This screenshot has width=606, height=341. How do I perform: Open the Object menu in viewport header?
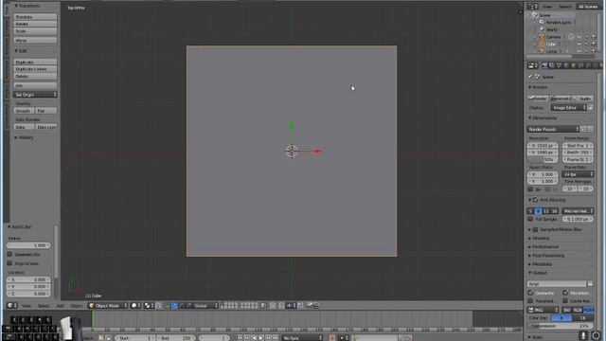click(x=76, y=305)
